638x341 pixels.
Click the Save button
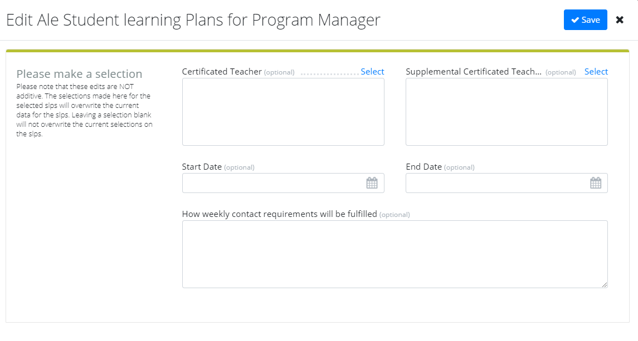tap(585, 20)
